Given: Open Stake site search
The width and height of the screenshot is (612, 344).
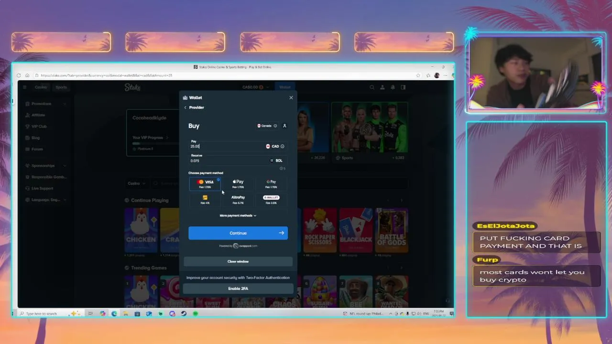Looking at the screenshot, I should tap(372, 87).
